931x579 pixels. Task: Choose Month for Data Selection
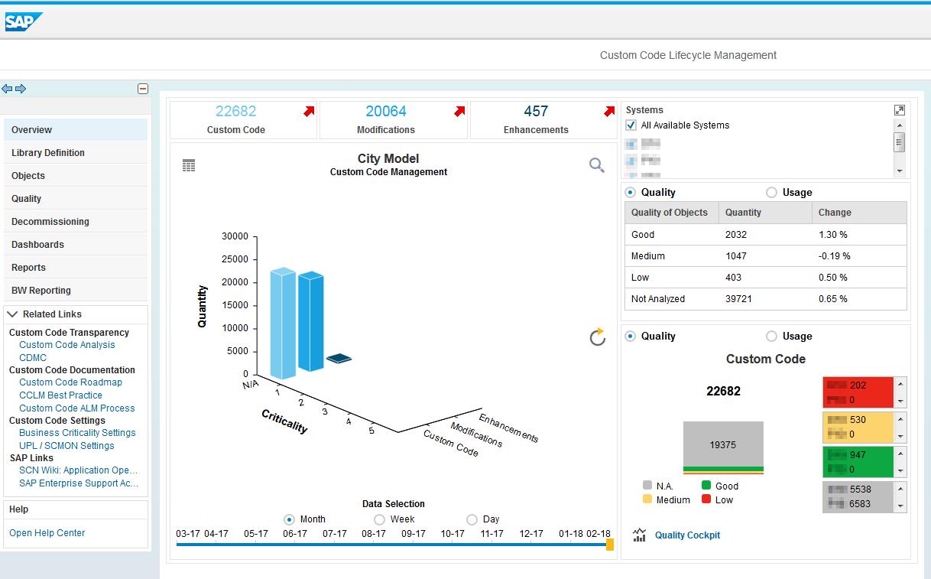(x=289, y=519)
